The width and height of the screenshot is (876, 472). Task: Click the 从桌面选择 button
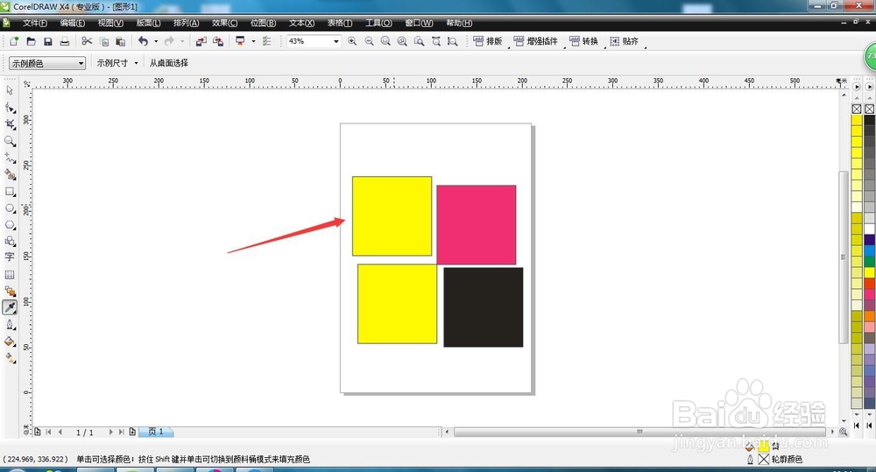pyautogui.click(x=169, y=63)
